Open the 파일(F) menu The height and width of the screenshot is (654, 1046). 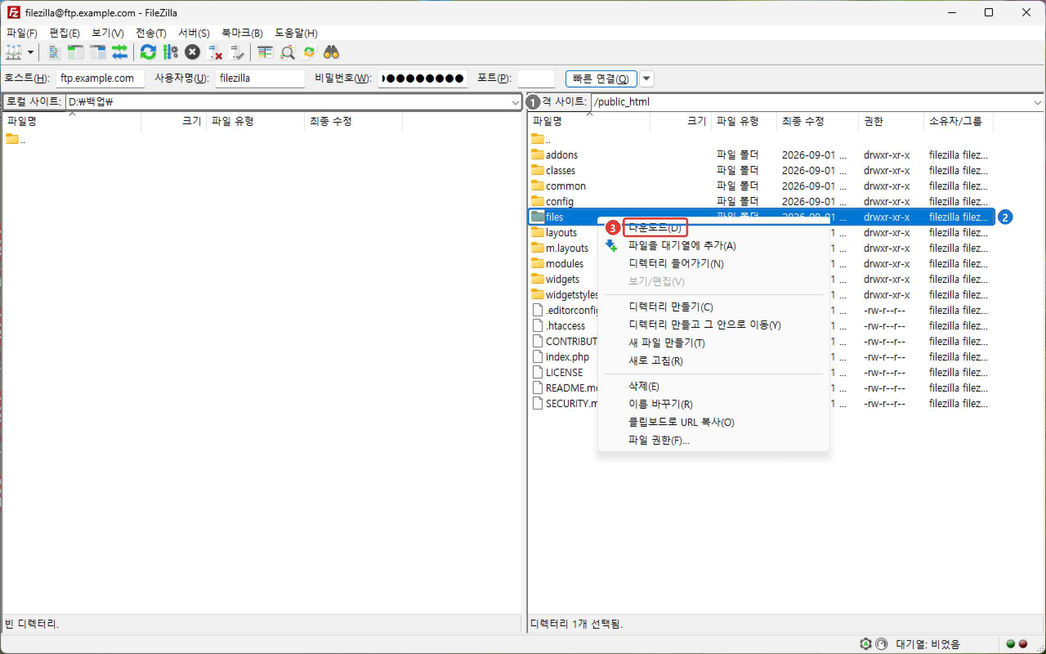[x=22, y=33]
